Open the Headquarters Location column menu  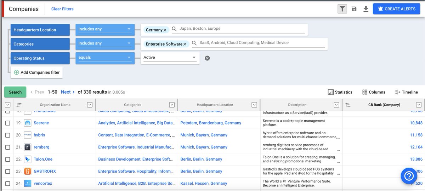pos(254,105)
